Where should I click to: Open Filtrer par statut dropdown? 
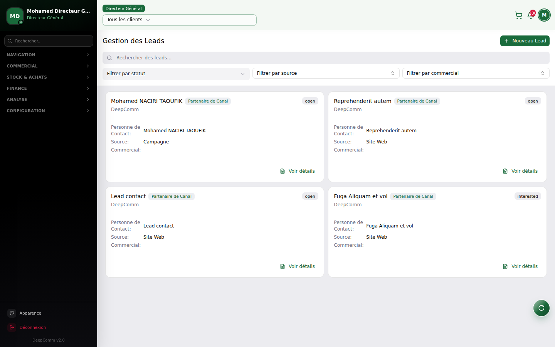[176, 74]
